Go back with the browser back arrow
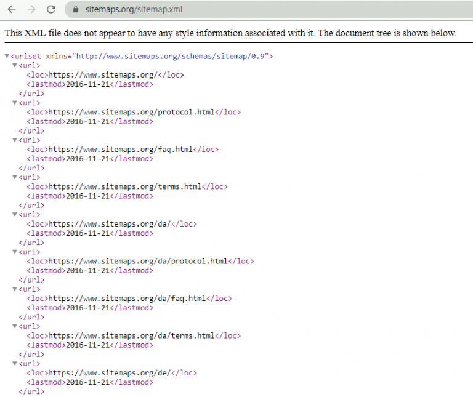This screenshot has height=397, width=473. pos(12,9)
